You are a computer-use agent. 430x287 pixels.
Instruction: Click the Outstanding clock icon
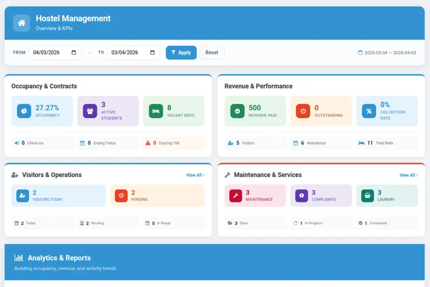303,111
